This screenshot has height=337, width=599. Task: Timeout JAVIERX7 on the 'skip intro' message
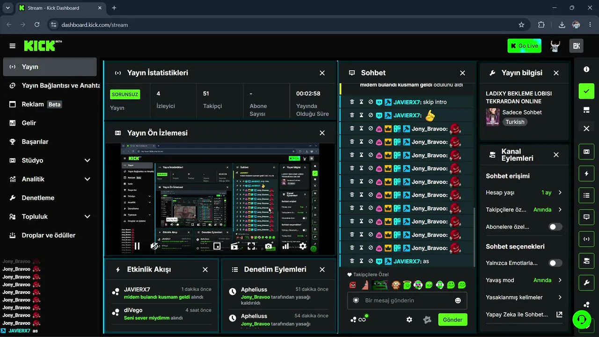361,102
